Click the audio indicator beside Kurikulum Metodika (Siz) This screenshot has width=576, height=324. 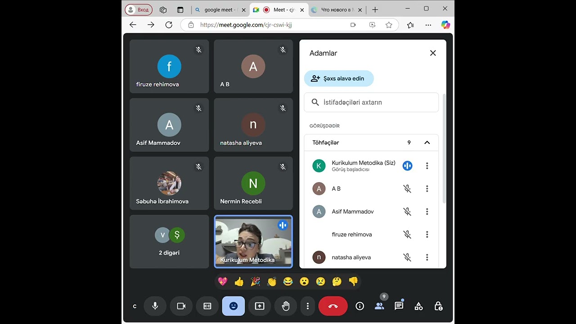pos(407,166)
